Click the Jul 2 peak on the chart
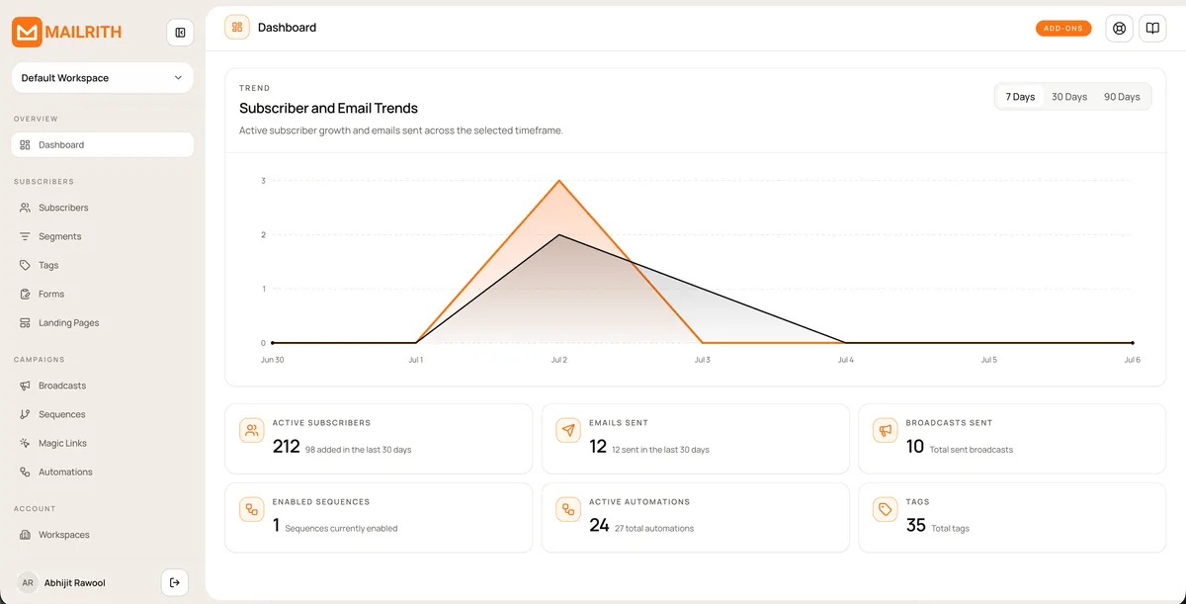 click(559, 181)
